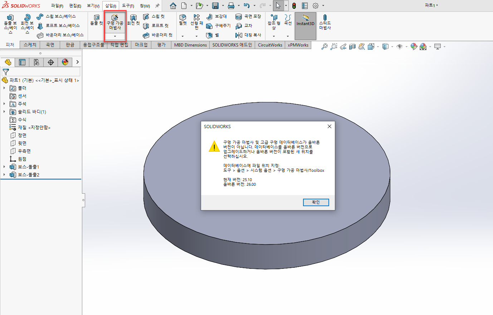This screenshot has width=493, height=315.
Task: Select the 회전 컷 tool
Action: click(x=133, y=20)
